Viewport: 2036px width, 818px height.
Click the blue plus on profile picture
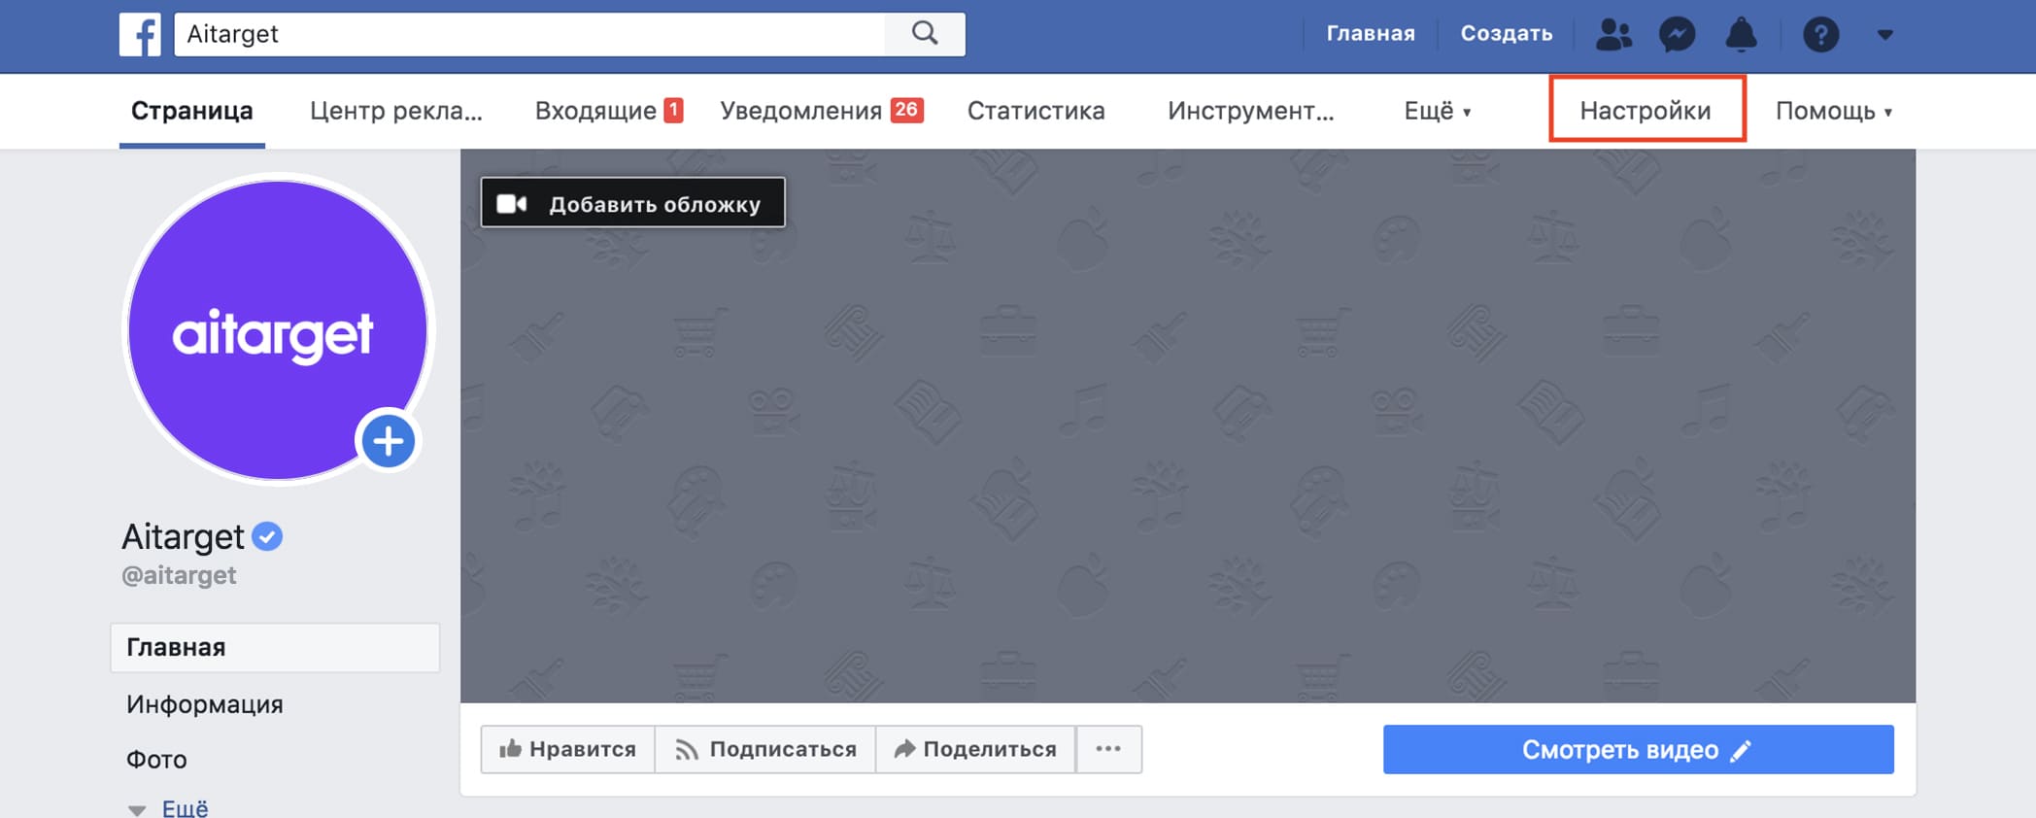(x=389, y=441)
